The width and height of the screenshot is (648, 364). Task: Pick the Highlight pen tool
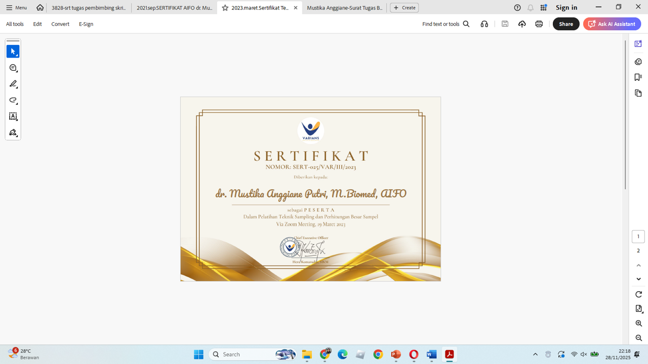(13, 84)
